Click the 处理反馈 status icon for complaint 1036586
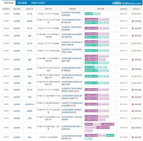The image size is (143, 141). (x=133, y=36)
